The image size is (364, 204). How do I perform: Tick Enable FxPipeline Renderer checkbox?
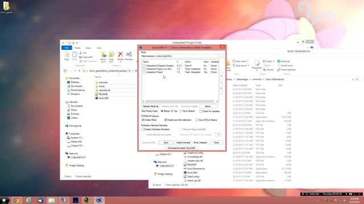[143, 129]
